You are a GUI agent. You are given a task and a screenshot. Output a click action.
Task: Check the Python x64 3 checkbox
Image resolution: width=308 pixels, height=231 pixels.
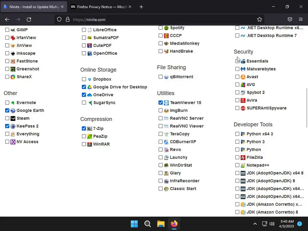(237, 134)
